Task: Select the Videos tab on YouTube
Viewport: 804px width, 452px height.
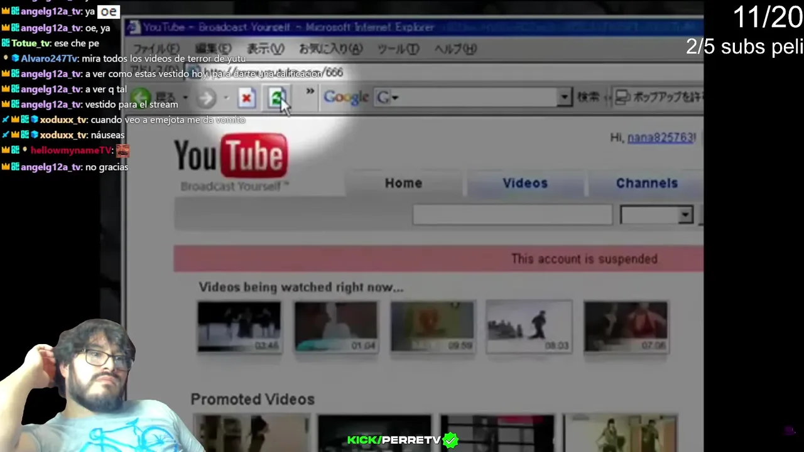Action: pyautogui.click(x=525, y=183)
